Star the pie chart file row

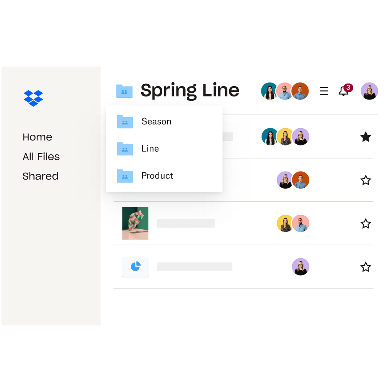(366, 267)
